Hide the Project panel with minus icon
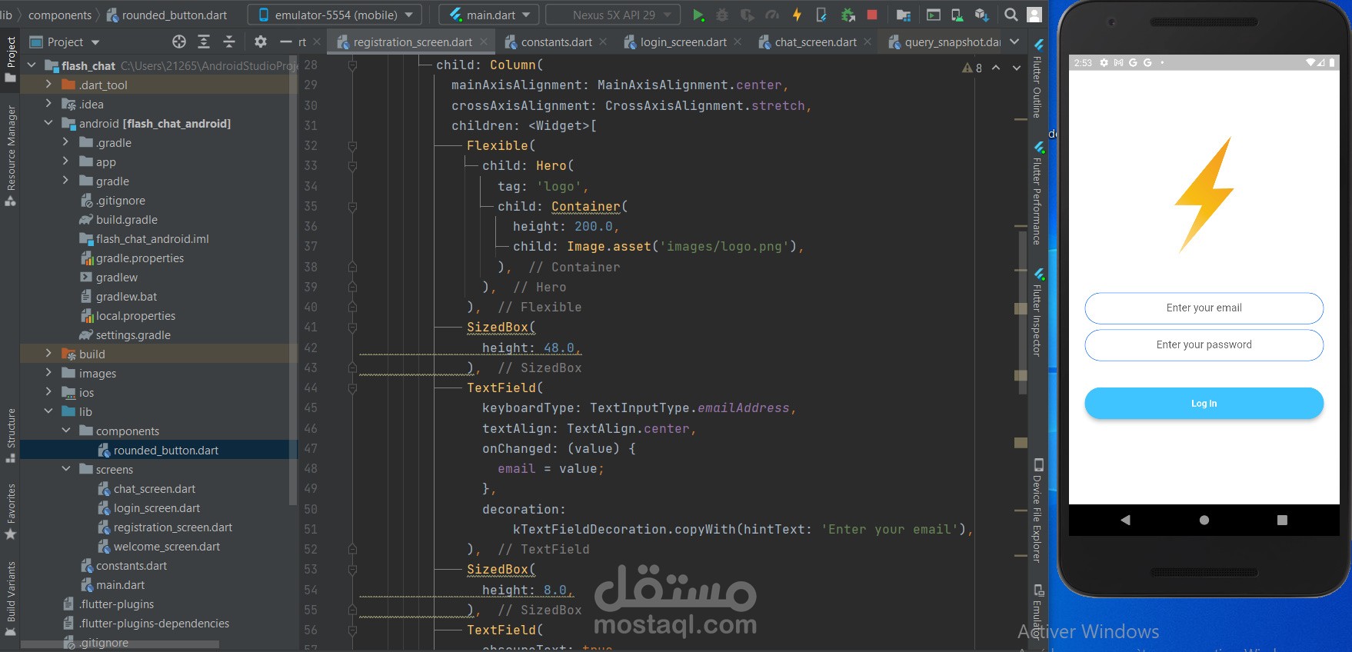 (286, 42)
